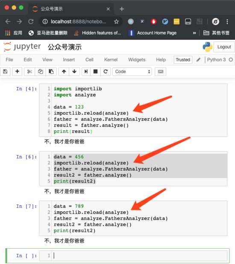The height and width of the screenshot is (264, 235).
Task: Click into the empty code cell input
Action: point(139,255)
